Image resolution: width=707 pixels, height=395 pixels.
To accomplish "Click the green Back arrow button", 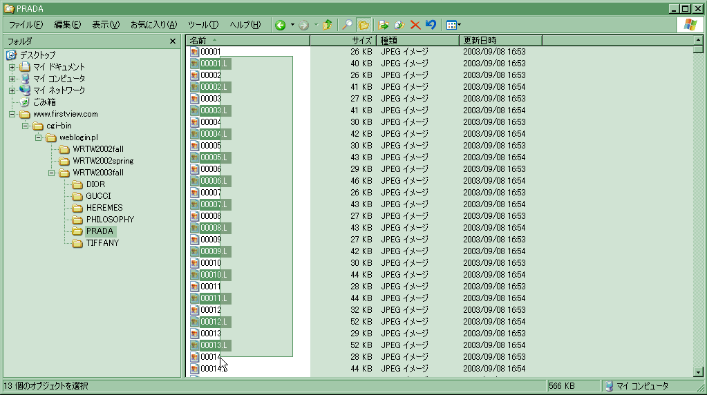I will pyautogui.click(x=281, y=25).
